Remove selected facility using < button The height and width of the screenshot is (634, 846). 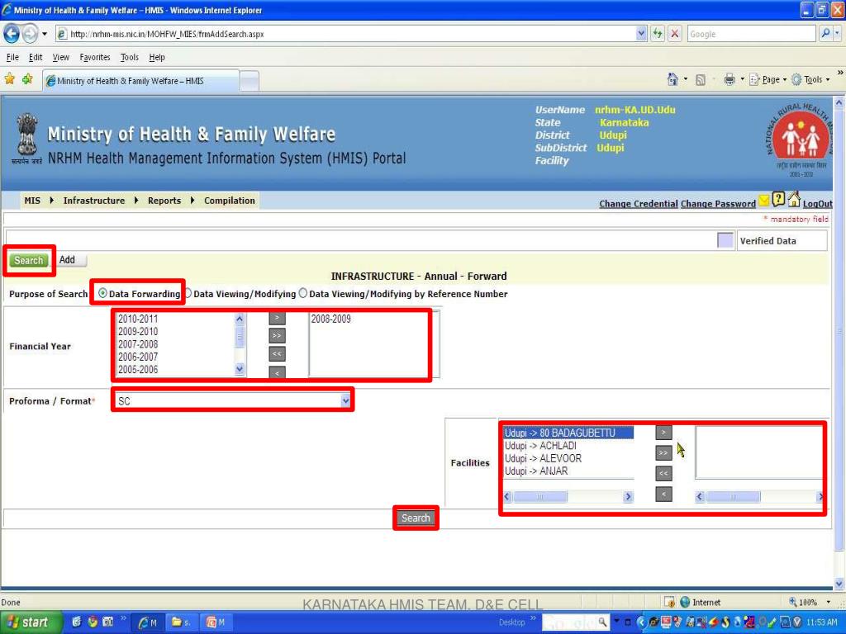pyautogui.click(x=663, y=494)
